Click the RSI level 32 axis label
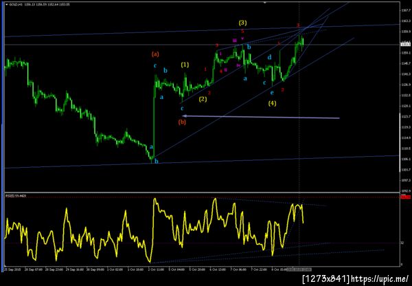412x286 pixels. [x=402, y=243]
